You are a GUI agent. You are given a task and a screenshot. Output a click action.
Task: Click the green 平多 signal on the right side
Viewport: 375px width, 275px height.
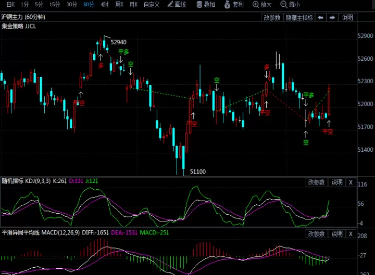tap(308, 95)
